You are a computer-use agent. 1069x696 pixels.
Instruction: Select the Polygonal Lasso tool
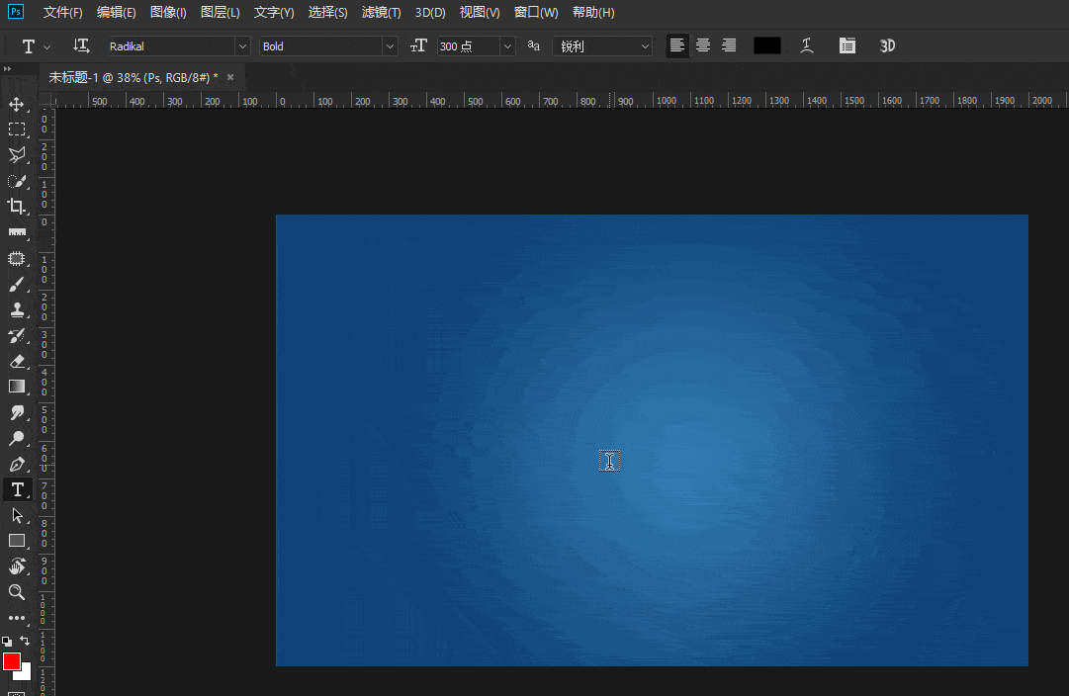pos(17,155)
